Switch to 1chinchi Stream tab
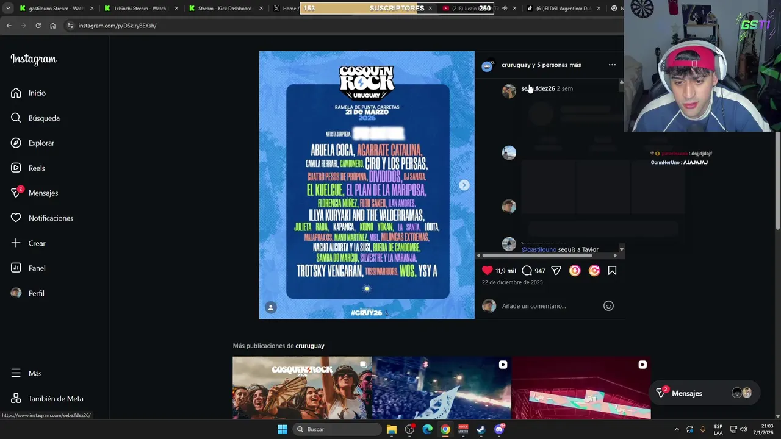This screenshot has width=781, height=439. (140, 9)
